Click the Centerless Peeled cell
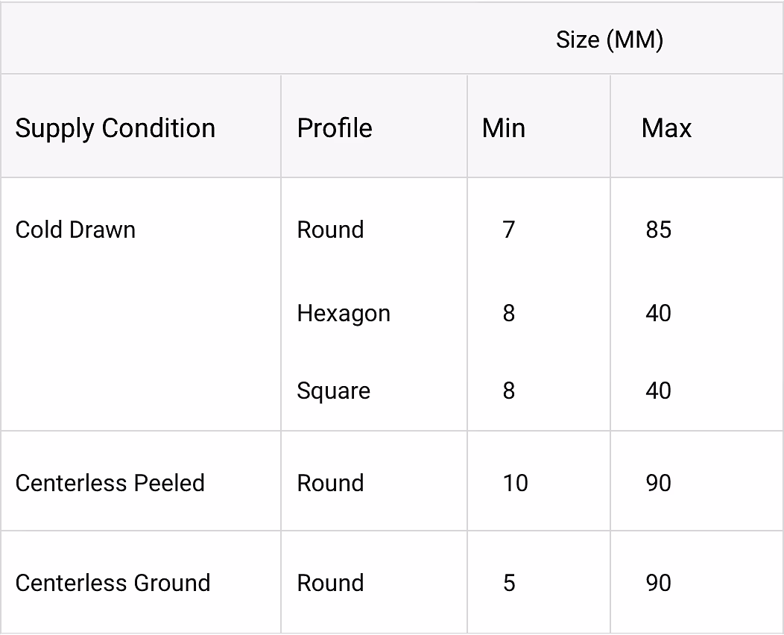 110,483
